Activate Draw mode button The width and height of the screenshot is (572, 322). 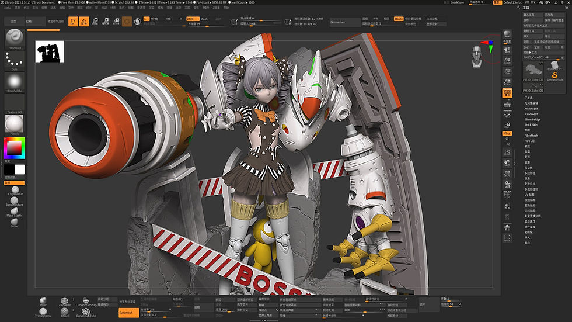(84, 22)
